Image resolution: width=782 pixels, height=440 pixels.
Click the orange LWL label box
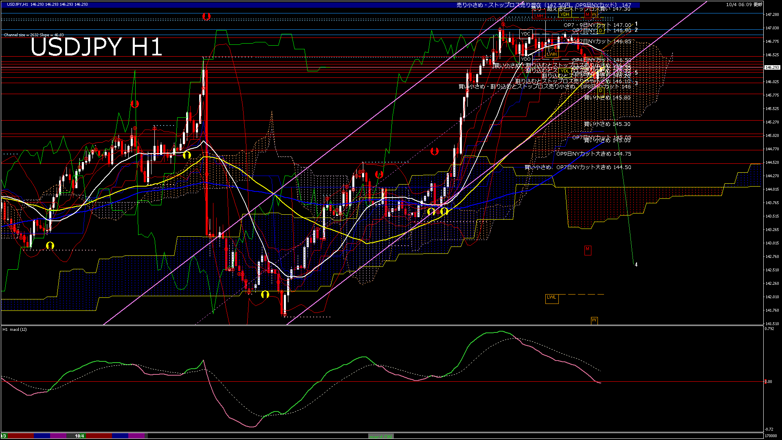coord(551,298)
